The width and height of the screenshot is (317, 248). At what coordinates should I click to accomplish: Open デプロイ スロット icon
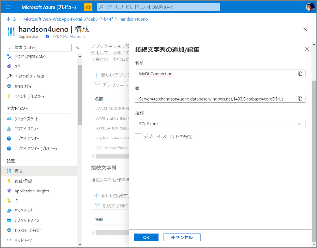(x=9, y=129)
